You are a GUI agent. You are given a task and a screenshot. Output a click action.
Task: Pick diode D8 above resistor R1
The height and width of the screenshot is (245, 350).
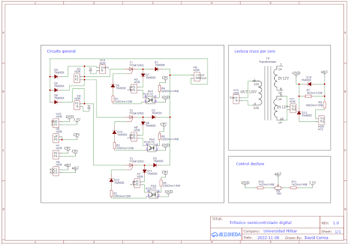(x=113, y=86)
